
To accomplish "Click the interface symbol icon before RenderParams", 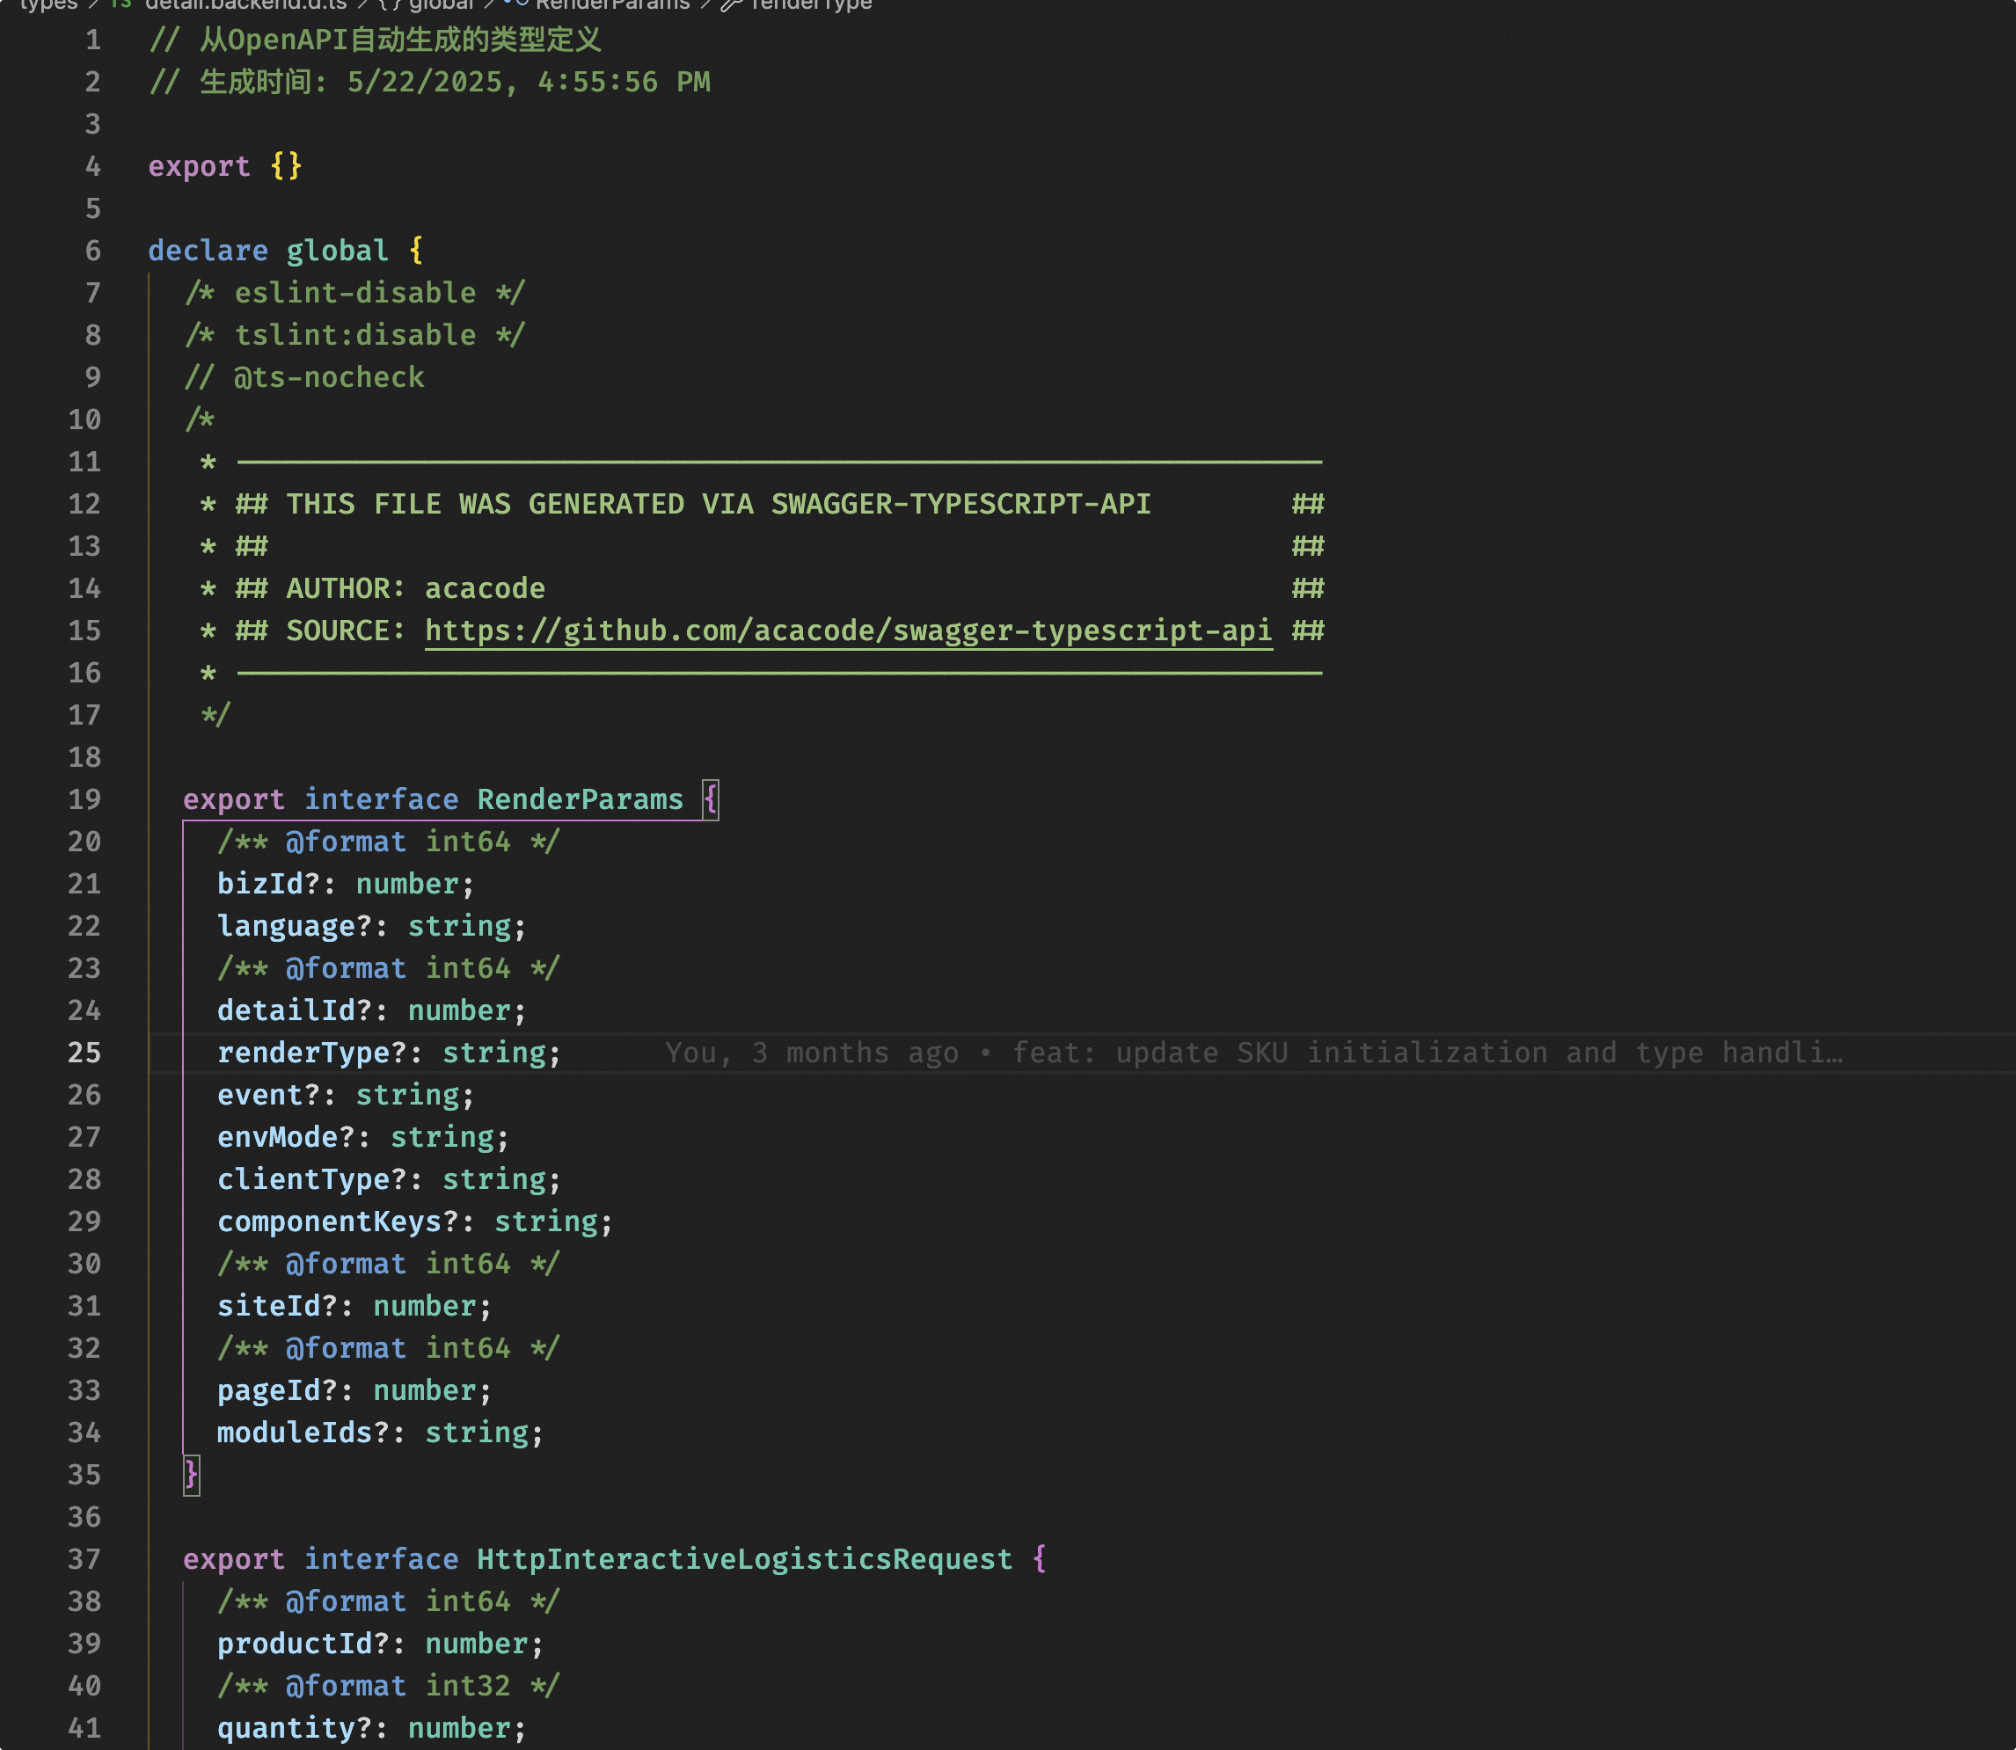I will 515,4.
